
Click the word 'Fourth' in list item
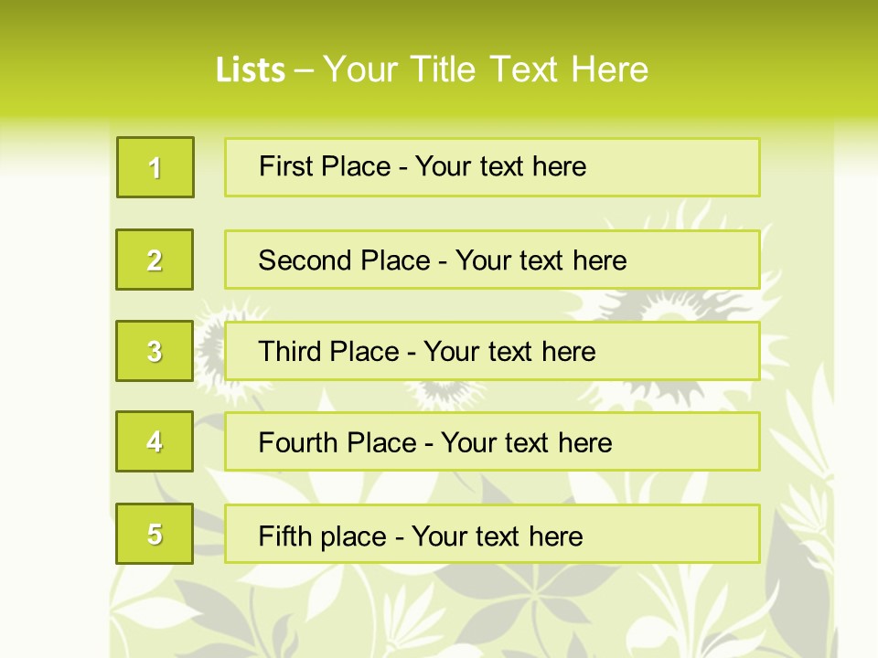297,443
